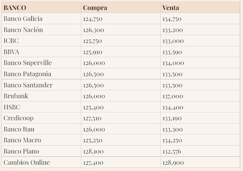
Task: Select Banco Nación in the bank column
Action: point(23,30)
